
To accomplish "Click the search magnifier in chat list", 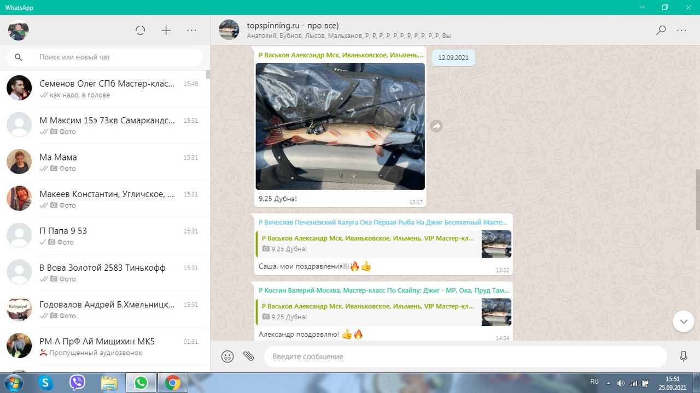I will coord(18,57).
